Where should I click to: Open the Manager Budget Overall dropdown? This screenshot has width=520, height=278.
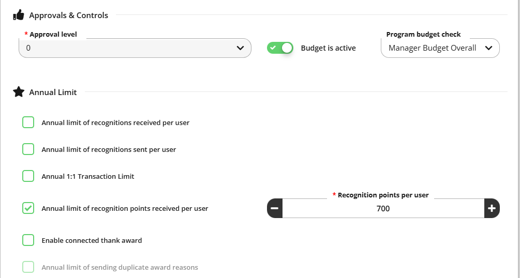pyautogui.click(x=440, y=48)
